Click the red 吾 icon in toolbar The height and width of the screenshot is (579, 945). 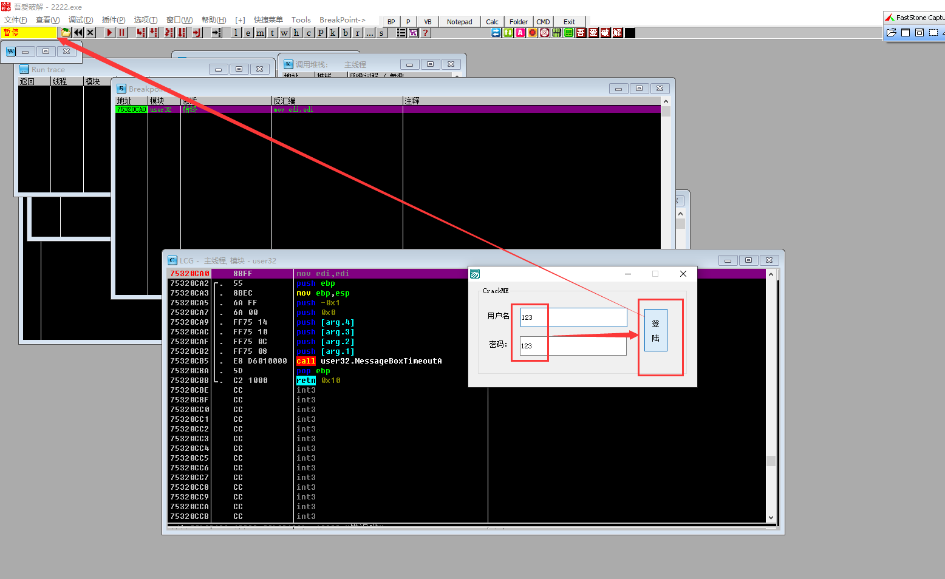tap(581, 33)
